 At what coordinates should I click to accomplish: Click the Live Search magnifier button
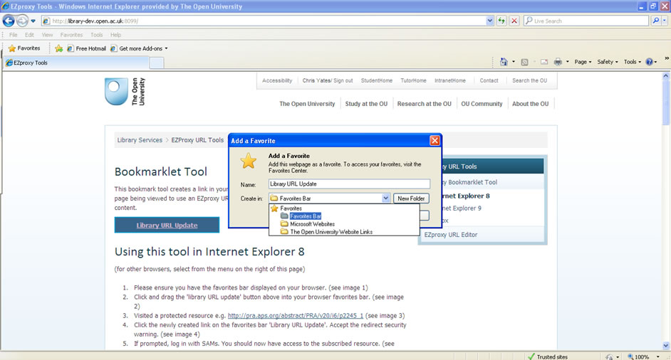click(655, 21)
